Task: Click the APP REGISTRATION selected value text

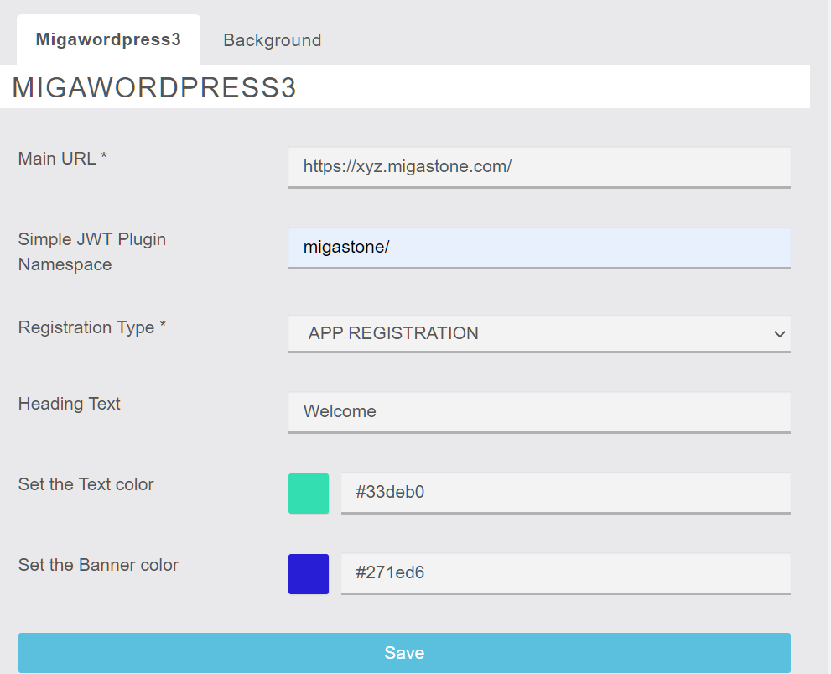Action: coord(393,333)
